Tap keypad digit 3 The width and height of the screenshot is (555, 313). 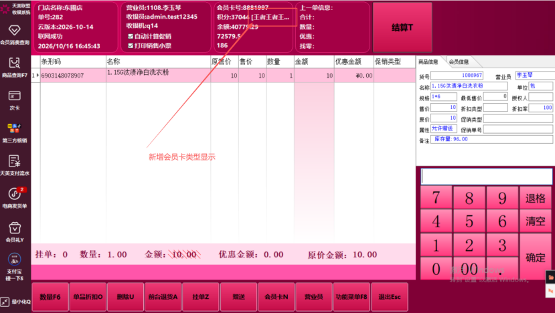tap(502, 245)
